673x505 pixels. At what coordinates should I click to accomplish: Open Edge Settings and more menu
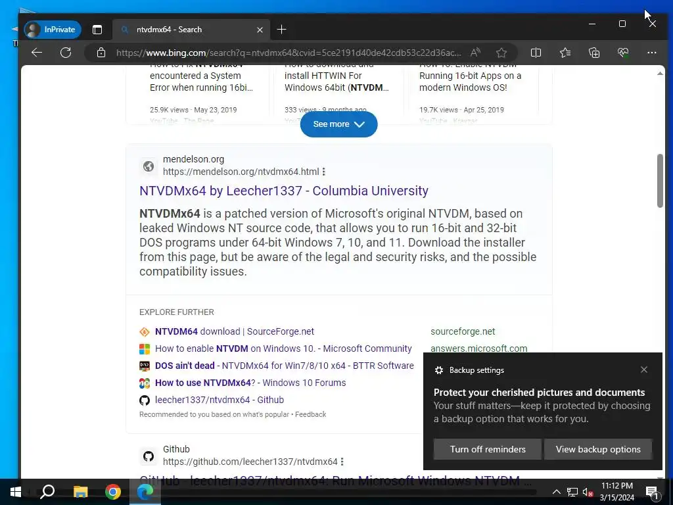(651, 53)
